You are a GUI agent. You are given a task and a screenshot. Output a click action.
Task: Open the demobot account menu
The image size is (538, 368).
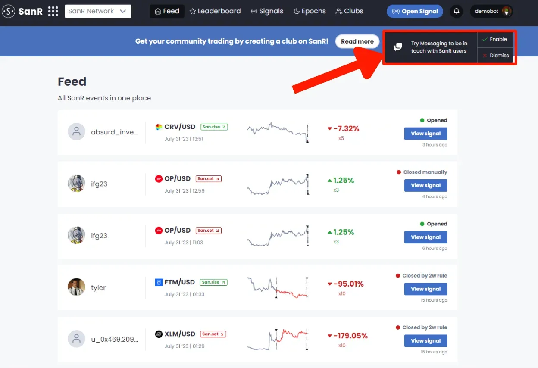pyautogui.click(x=491, y=11)
